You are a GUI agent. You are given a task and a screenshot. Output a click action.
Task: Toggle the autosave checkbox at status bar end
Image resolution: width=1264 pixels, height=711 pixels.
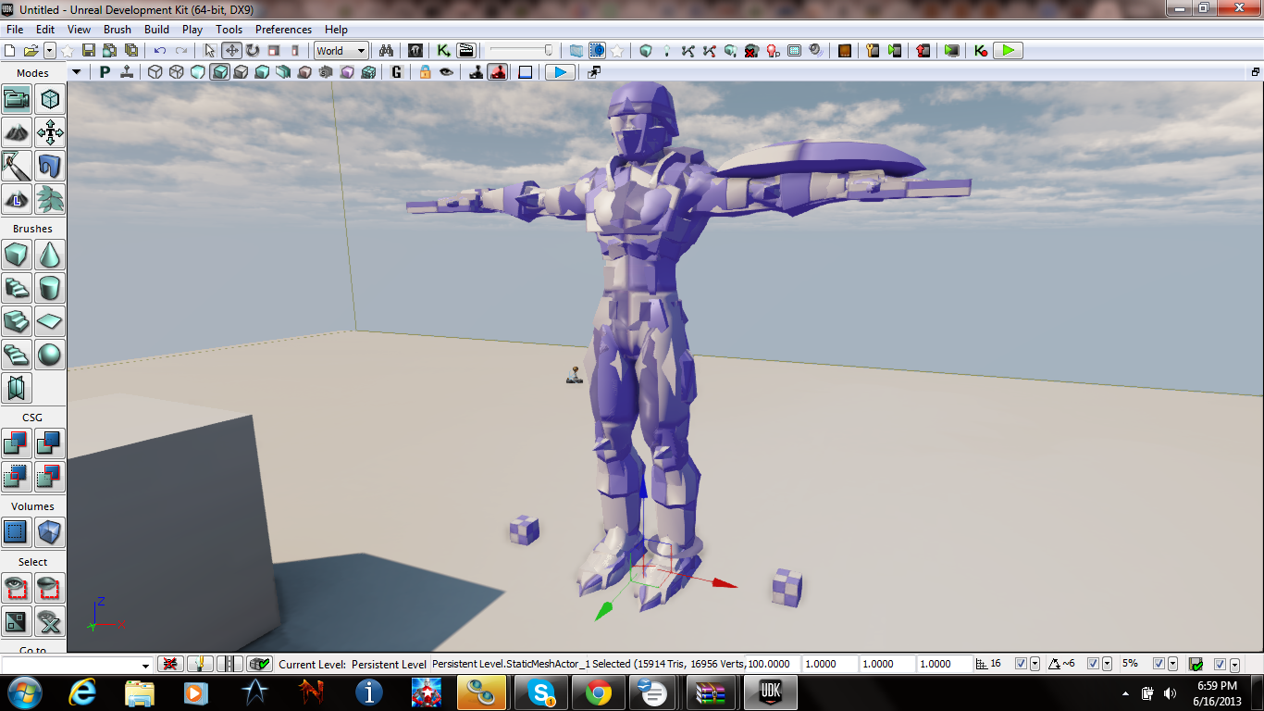(x=1220, y=664)
